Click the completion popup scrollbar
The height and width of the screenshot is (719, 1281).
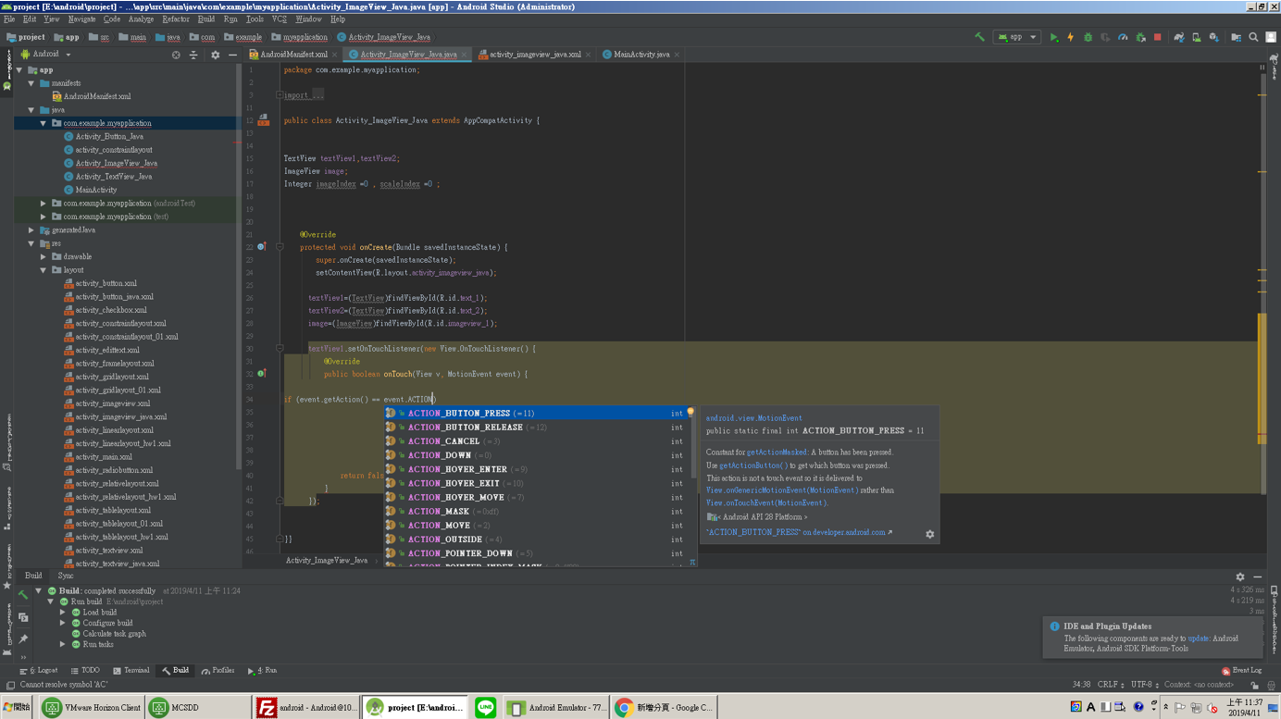[691, 444]
